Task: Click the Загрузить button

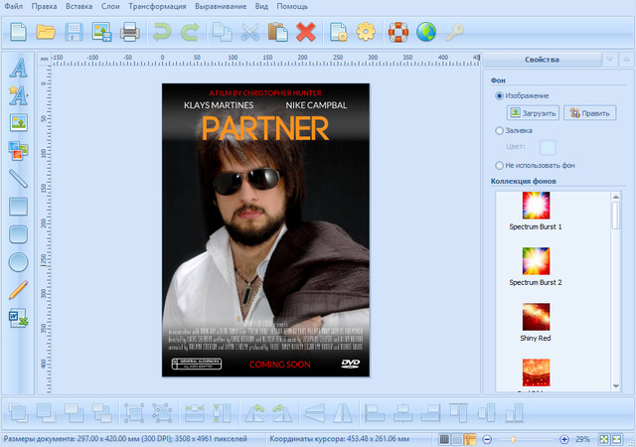Action: click(534, 112)
